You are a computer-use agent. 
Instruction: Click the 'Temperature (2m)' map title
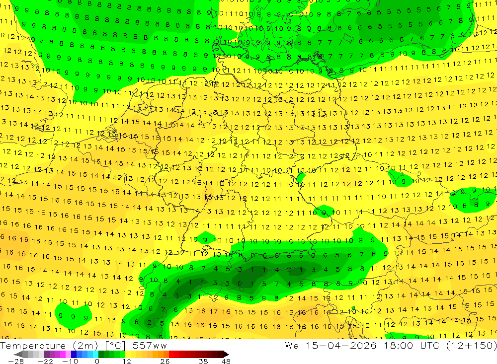pos(49,346)
